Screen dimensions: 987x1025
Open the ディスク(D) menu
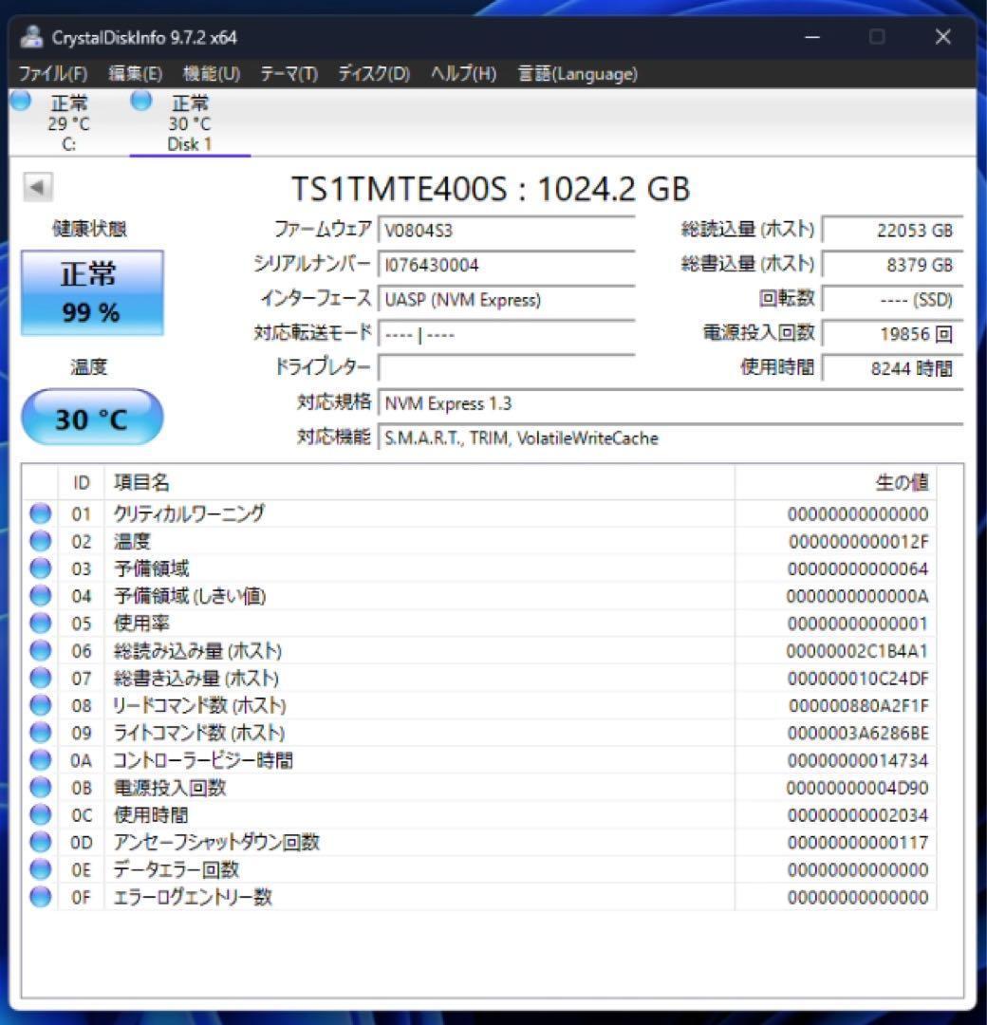pyautogui.click(x=372, y=73)
